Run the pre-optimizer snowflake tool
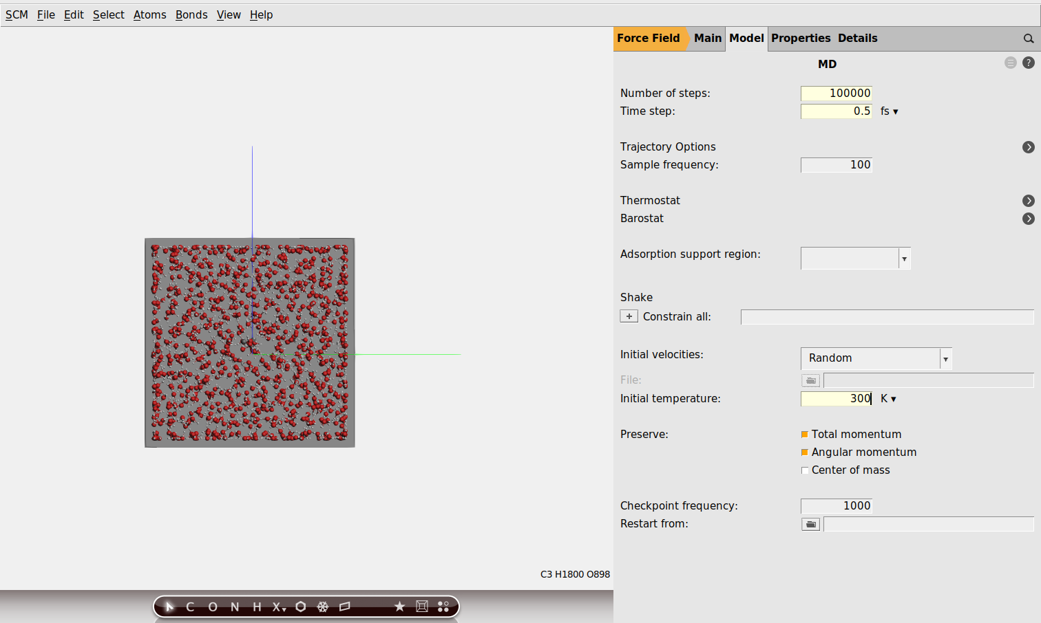 [322, 606]
